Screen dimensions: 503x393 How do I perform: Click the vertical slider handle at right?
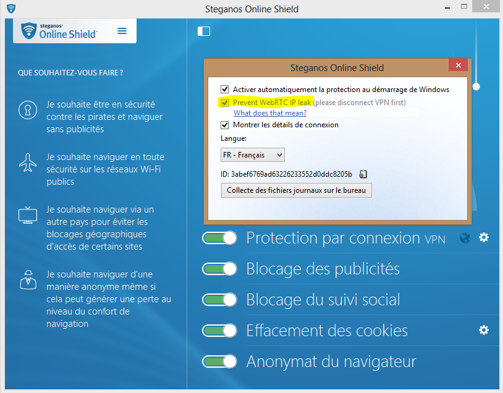click(x=476, y=87)
